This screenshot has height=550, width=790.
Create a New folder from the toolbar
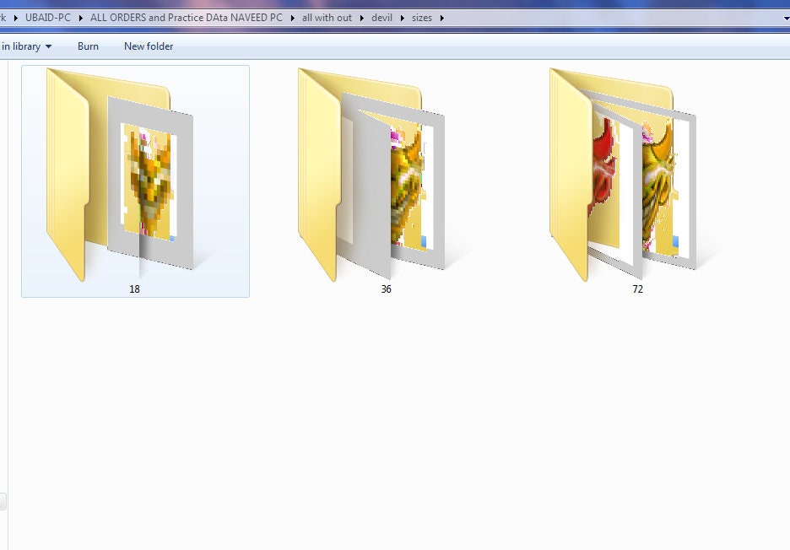coord(149,46)
